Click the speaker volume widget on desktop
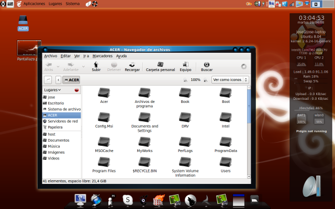335x209 pixels. (x=312, y=186)
